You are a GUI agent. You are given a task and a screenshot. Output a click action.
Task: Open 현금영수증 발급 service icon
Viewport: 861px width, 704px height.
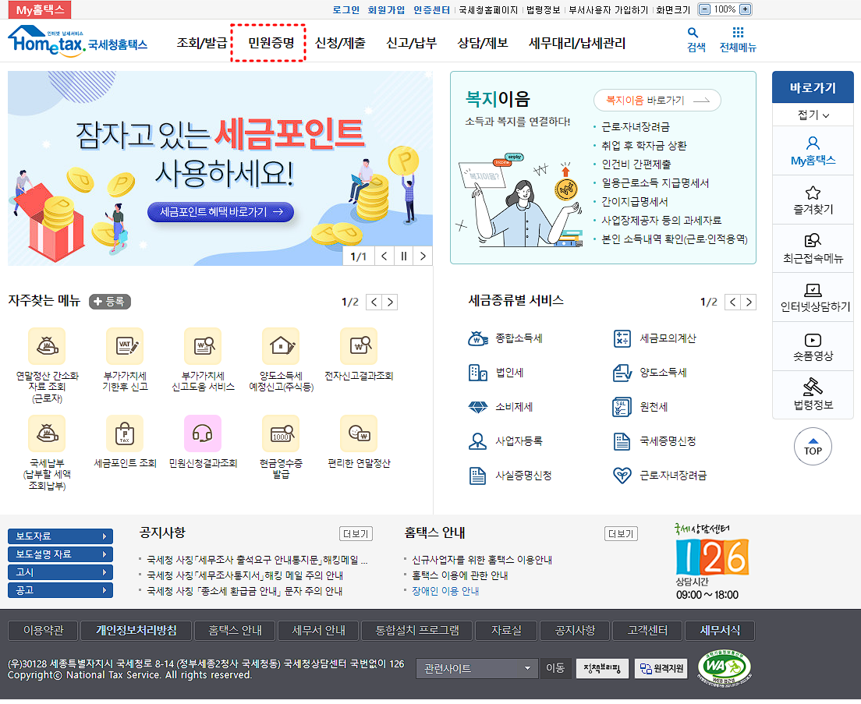[281, 434]
